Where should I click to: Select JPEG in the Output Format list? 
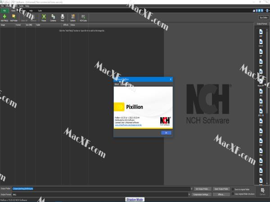coord(261,102)
